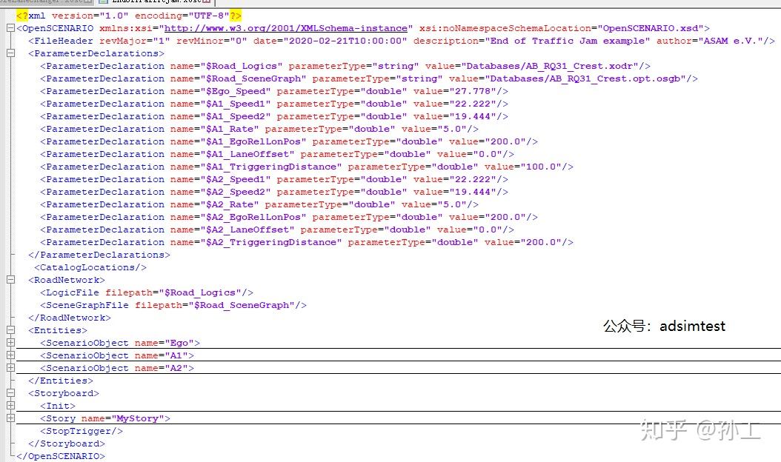Expand the ScenarioObject Ego fold
This screenshot has width=781, height=462.
tap(10, 343)
